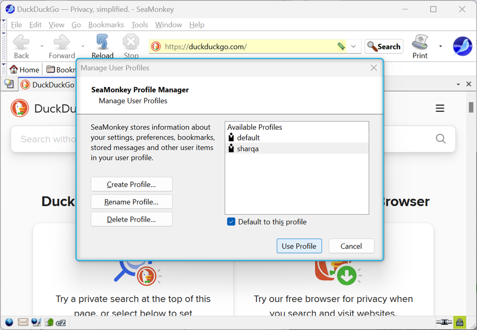477x330 pixels.
Task: Close the current DuckDuckGo tab
Action: (469, 84)
